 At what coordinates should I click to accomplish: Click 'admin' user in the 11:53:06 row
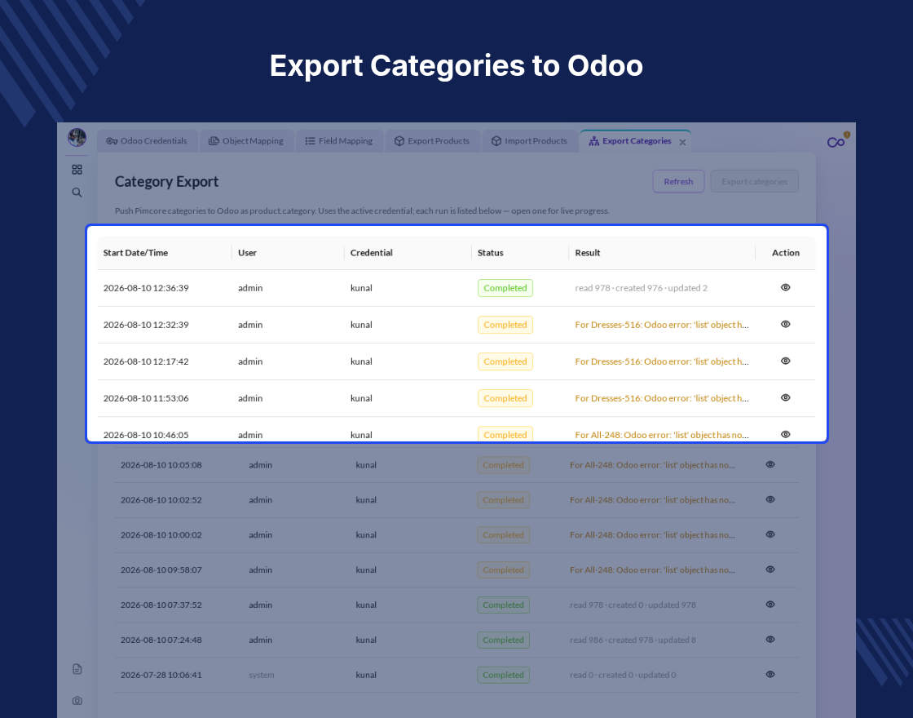click(x=250, y=398)
